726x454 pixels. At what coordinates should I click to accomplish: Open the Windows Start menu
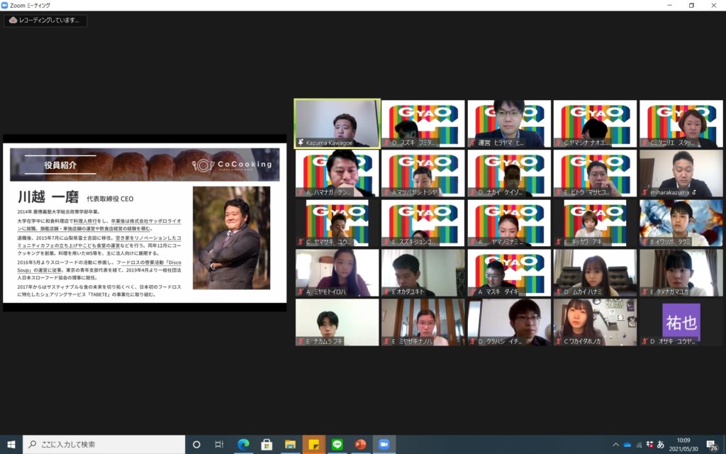[11, 444]
